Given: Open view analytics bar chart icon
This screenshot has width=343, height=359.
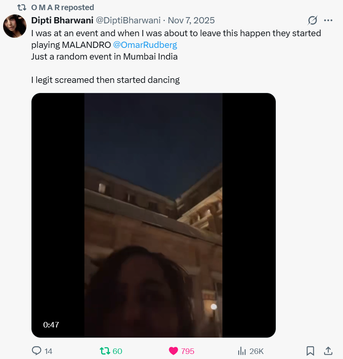Looking at the screenshot, I should tap(242, 351).
